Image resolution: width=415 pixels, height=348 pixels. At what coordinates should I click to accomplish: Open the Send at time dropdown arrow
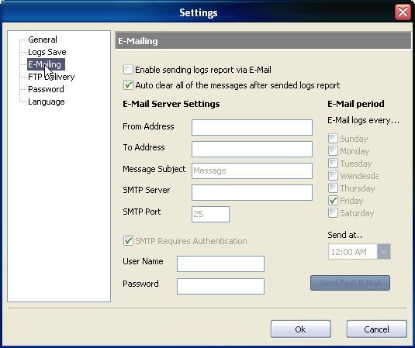coord(384,251)
